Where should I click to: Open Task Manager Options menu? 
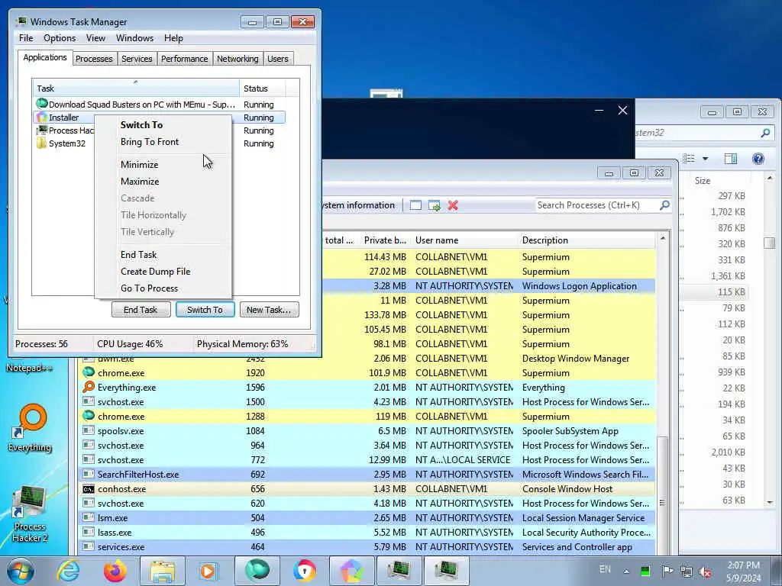coord(60,38)
